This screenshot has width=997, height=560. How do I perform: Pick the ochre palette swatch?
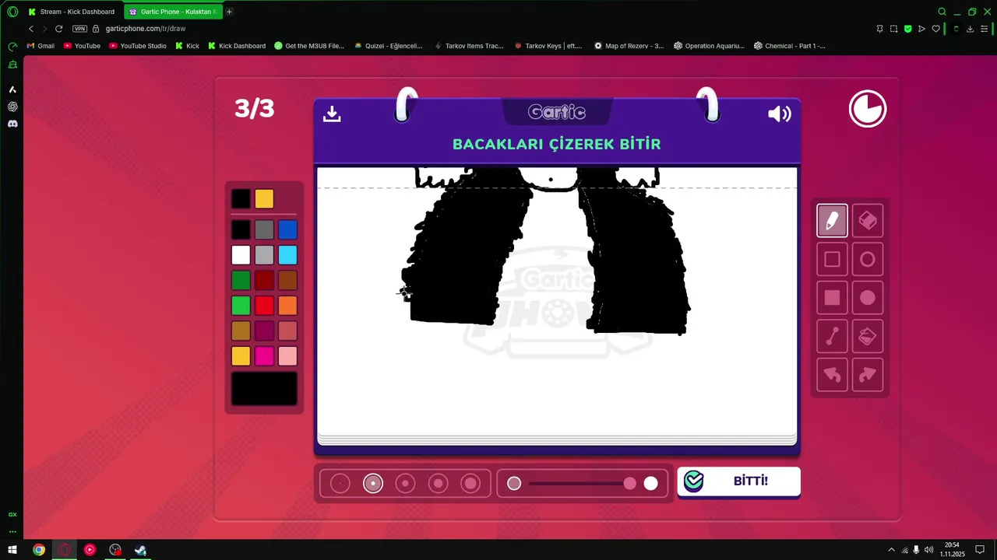[x=241, y=331]
